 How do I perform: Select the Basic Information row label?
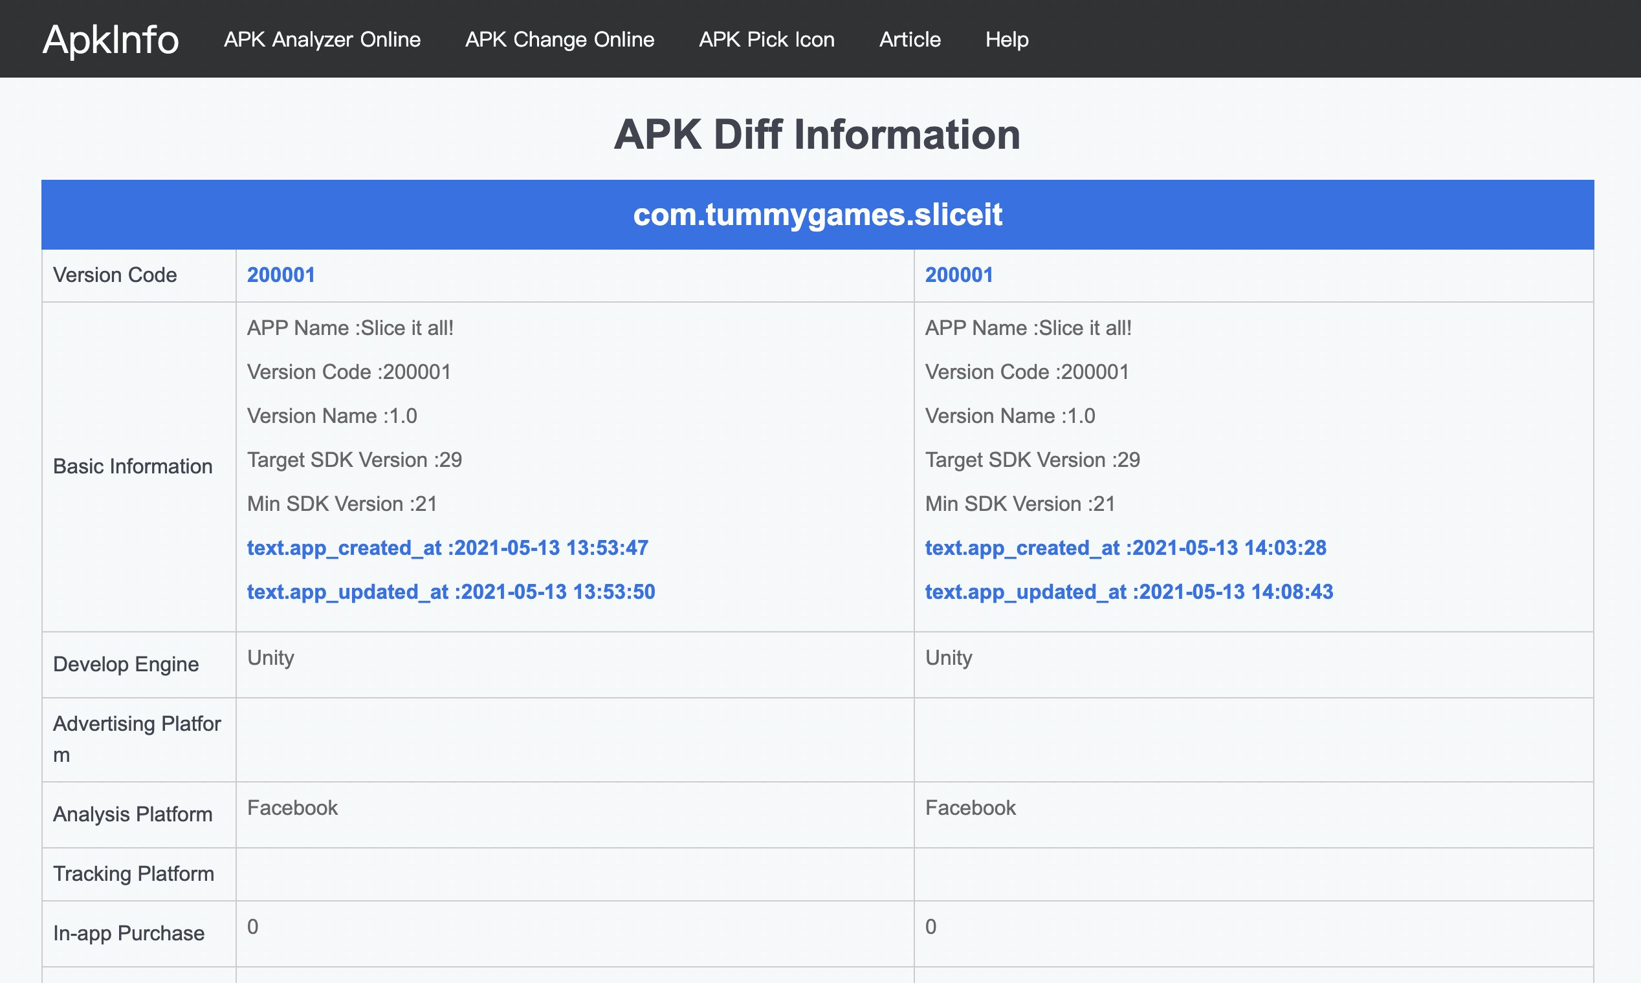click(133, 466)
